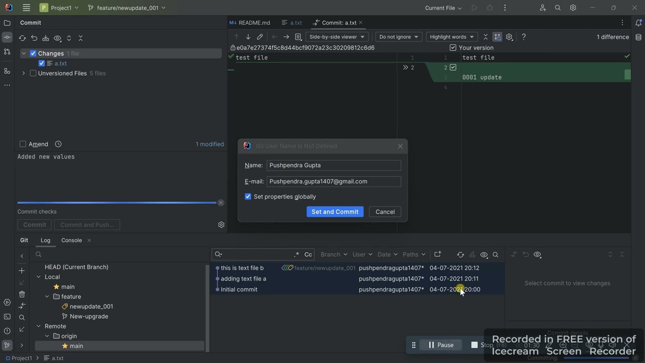This screenshot has width=645, height=363.
Task: Open the Branch filter dropdown in log
Action: point(334,255)
